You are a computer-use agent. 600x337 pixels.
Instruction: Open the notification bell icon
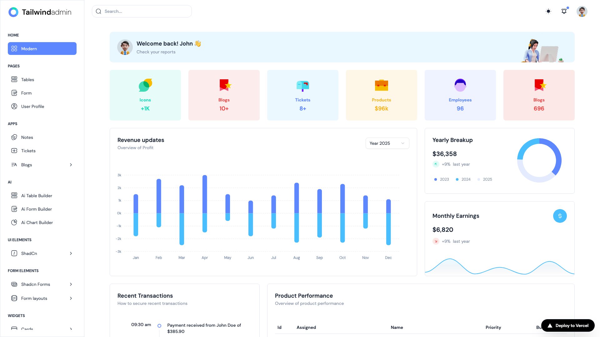pyautogui.click(x=564, y=11)
